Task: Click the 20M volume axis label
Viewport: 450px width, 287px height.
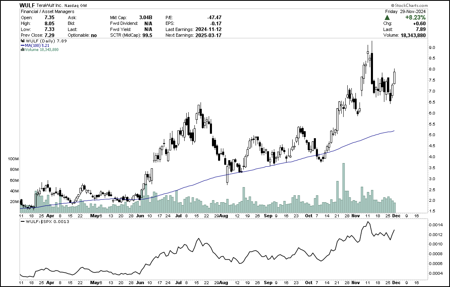Action: (x=14, y=202)
